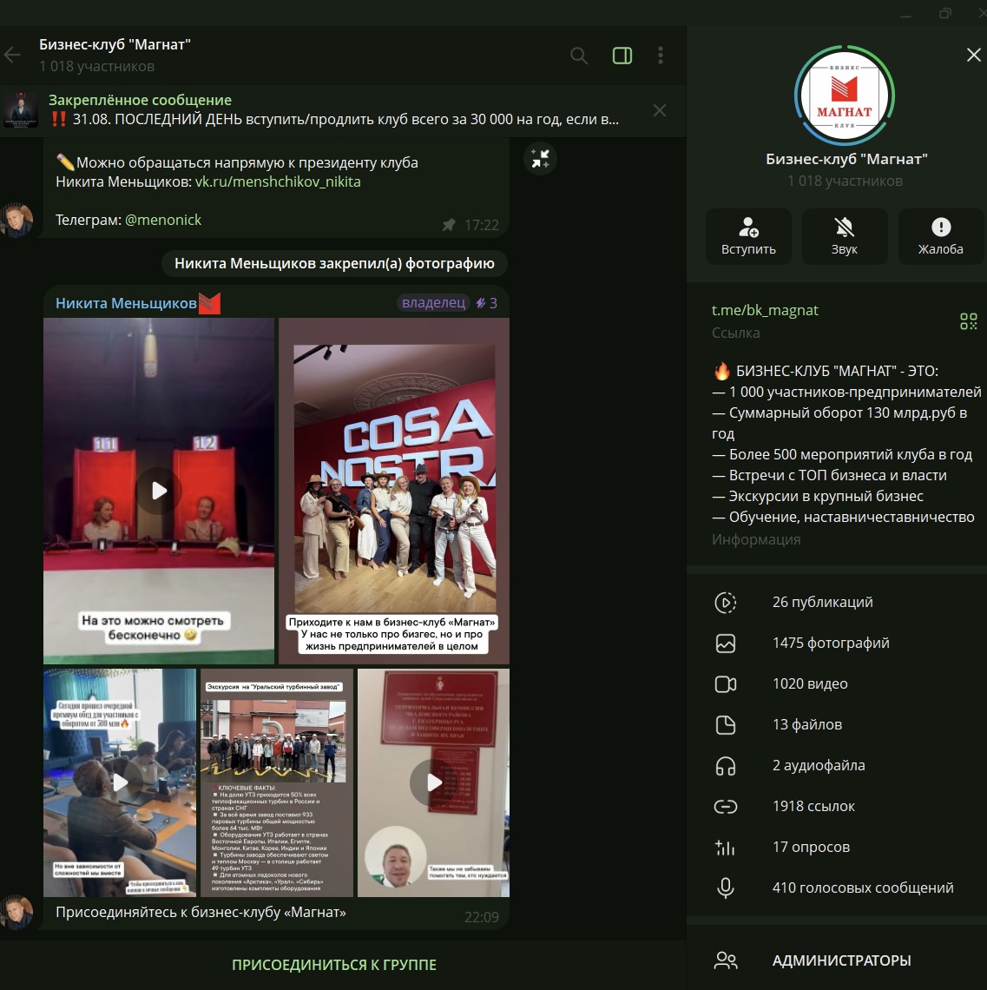Play the video with numbered red chairs
The image size is (987, 990).
159,491
